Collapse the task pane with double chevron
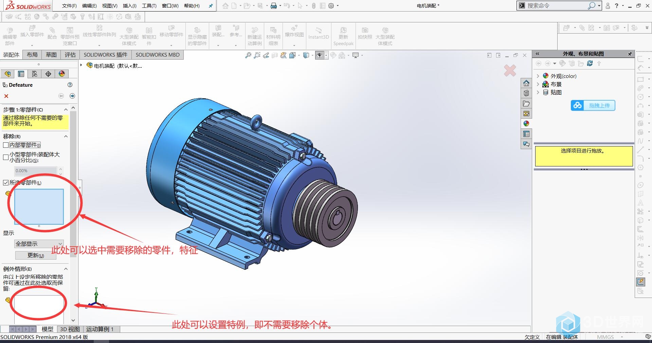The height and width of the screenshot is (343, 652). pyautogui.click(x=538, y=54)
